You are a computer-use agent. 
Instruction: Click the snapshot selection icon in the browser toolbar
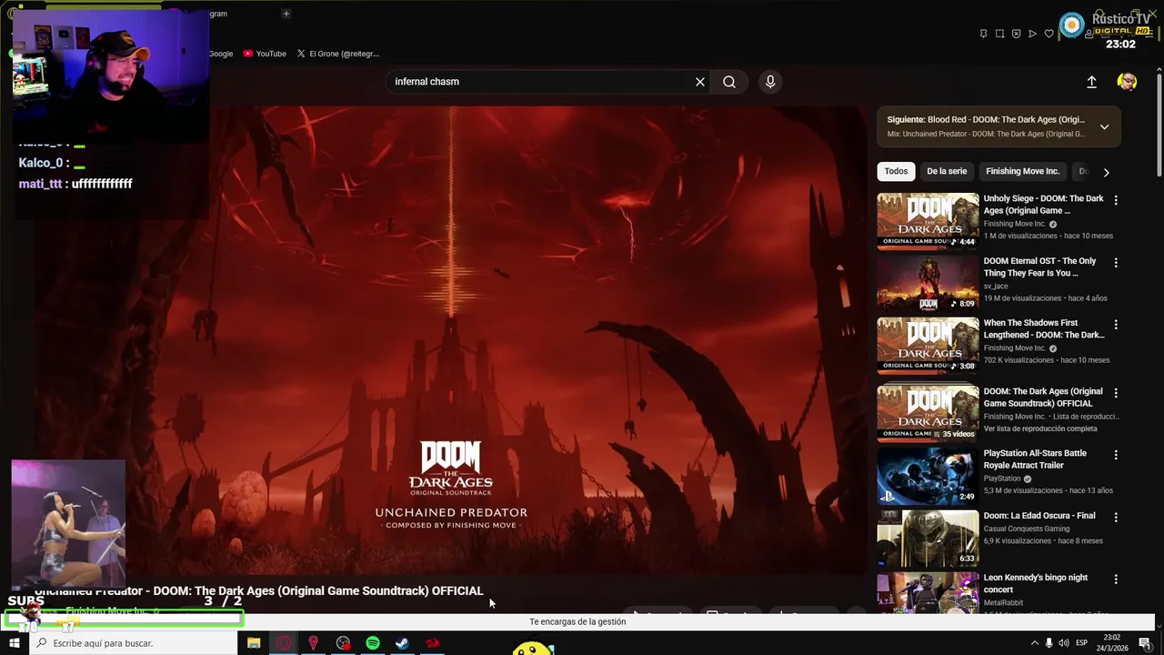(x=999, y=34)
